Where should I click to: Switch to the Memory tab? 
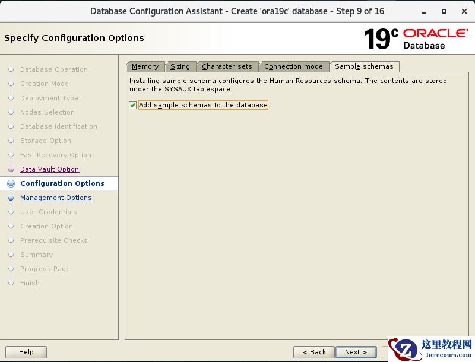click(145, 66)
